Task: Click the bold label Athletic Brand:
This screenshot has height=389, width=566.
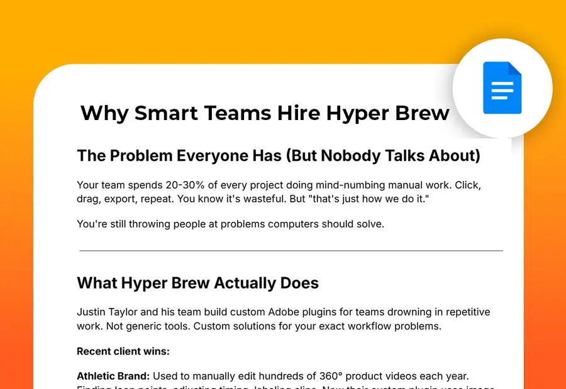Action: [113, 376]
